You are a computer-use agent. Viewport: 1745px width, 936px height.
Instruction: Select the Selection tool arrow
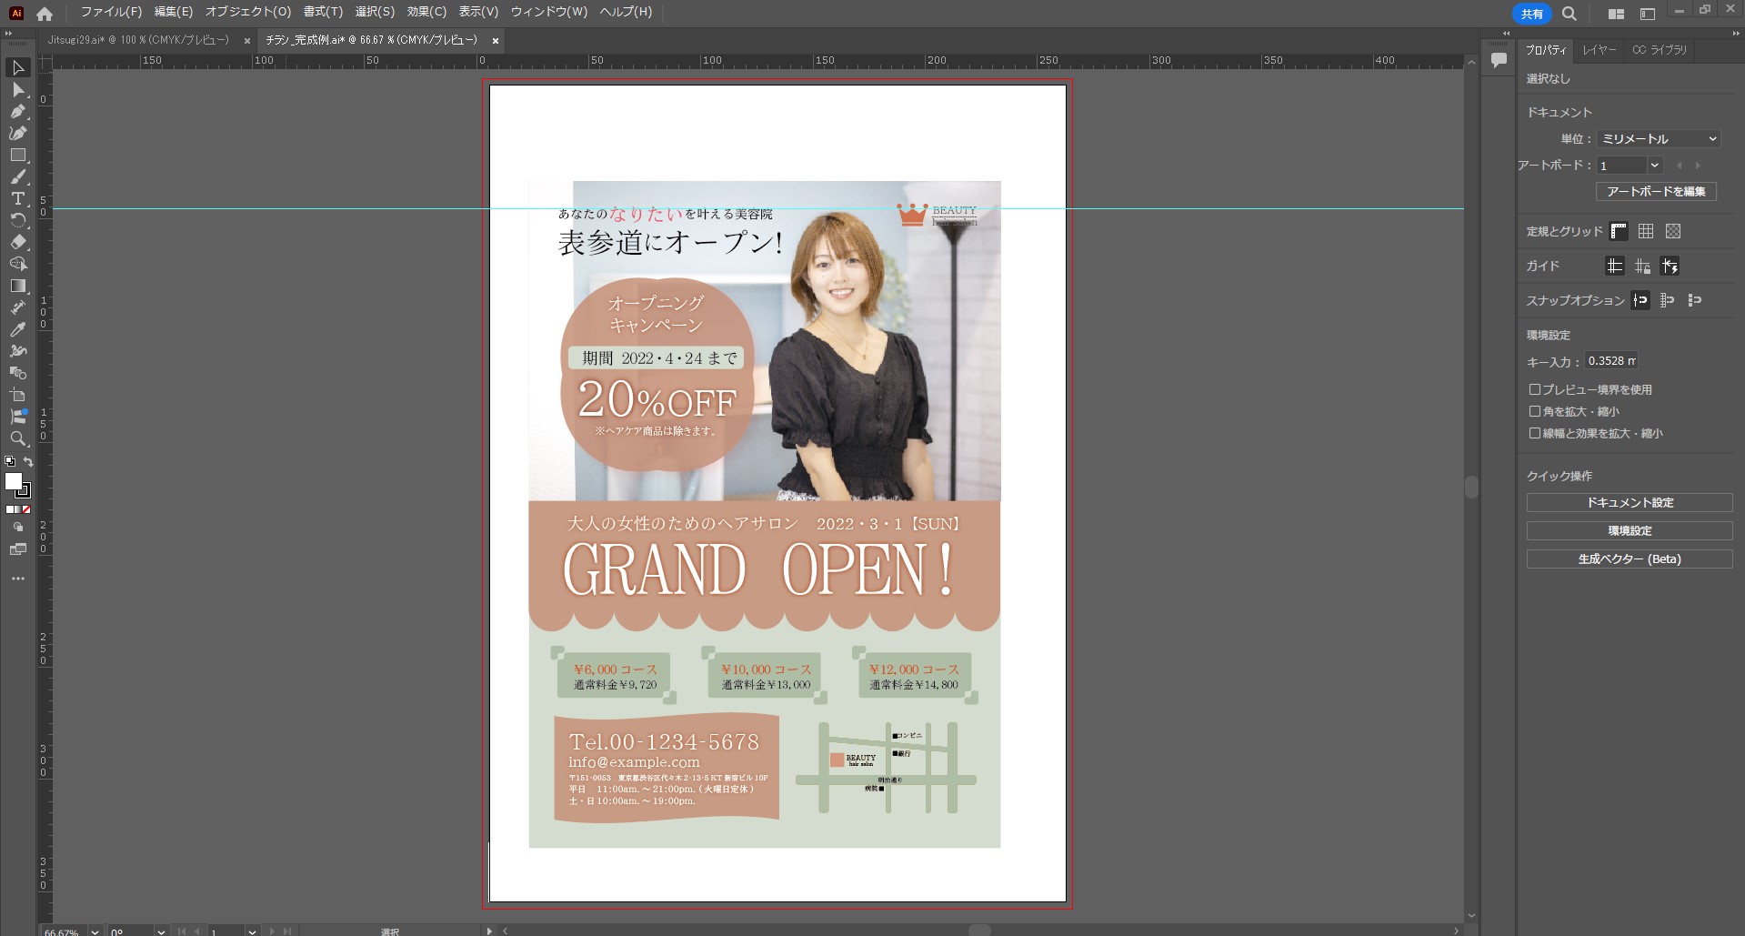click(x=17, y=68)
